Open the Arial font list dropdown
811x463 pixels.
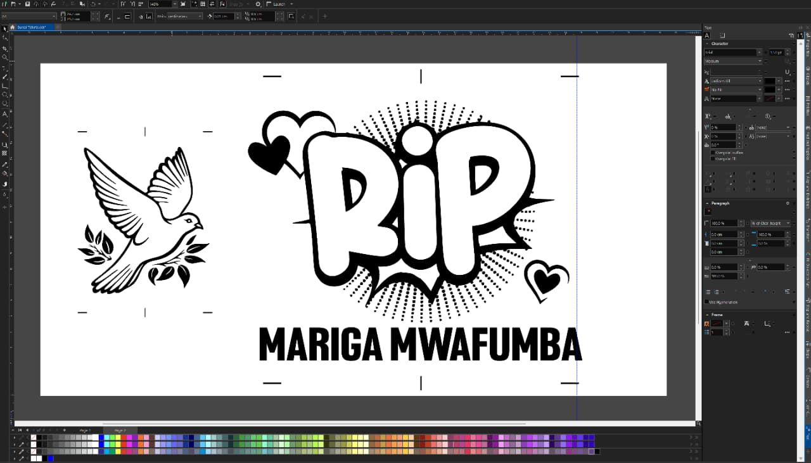point(759,52)
